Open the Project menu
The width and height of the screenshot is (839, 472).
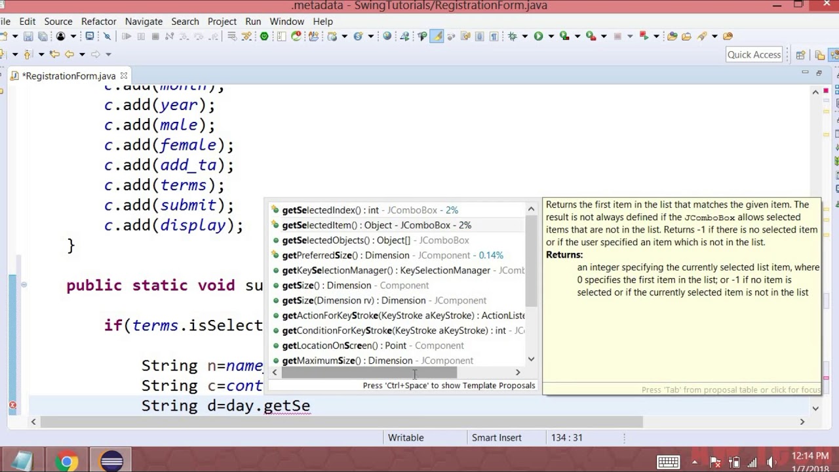[222, 21]
